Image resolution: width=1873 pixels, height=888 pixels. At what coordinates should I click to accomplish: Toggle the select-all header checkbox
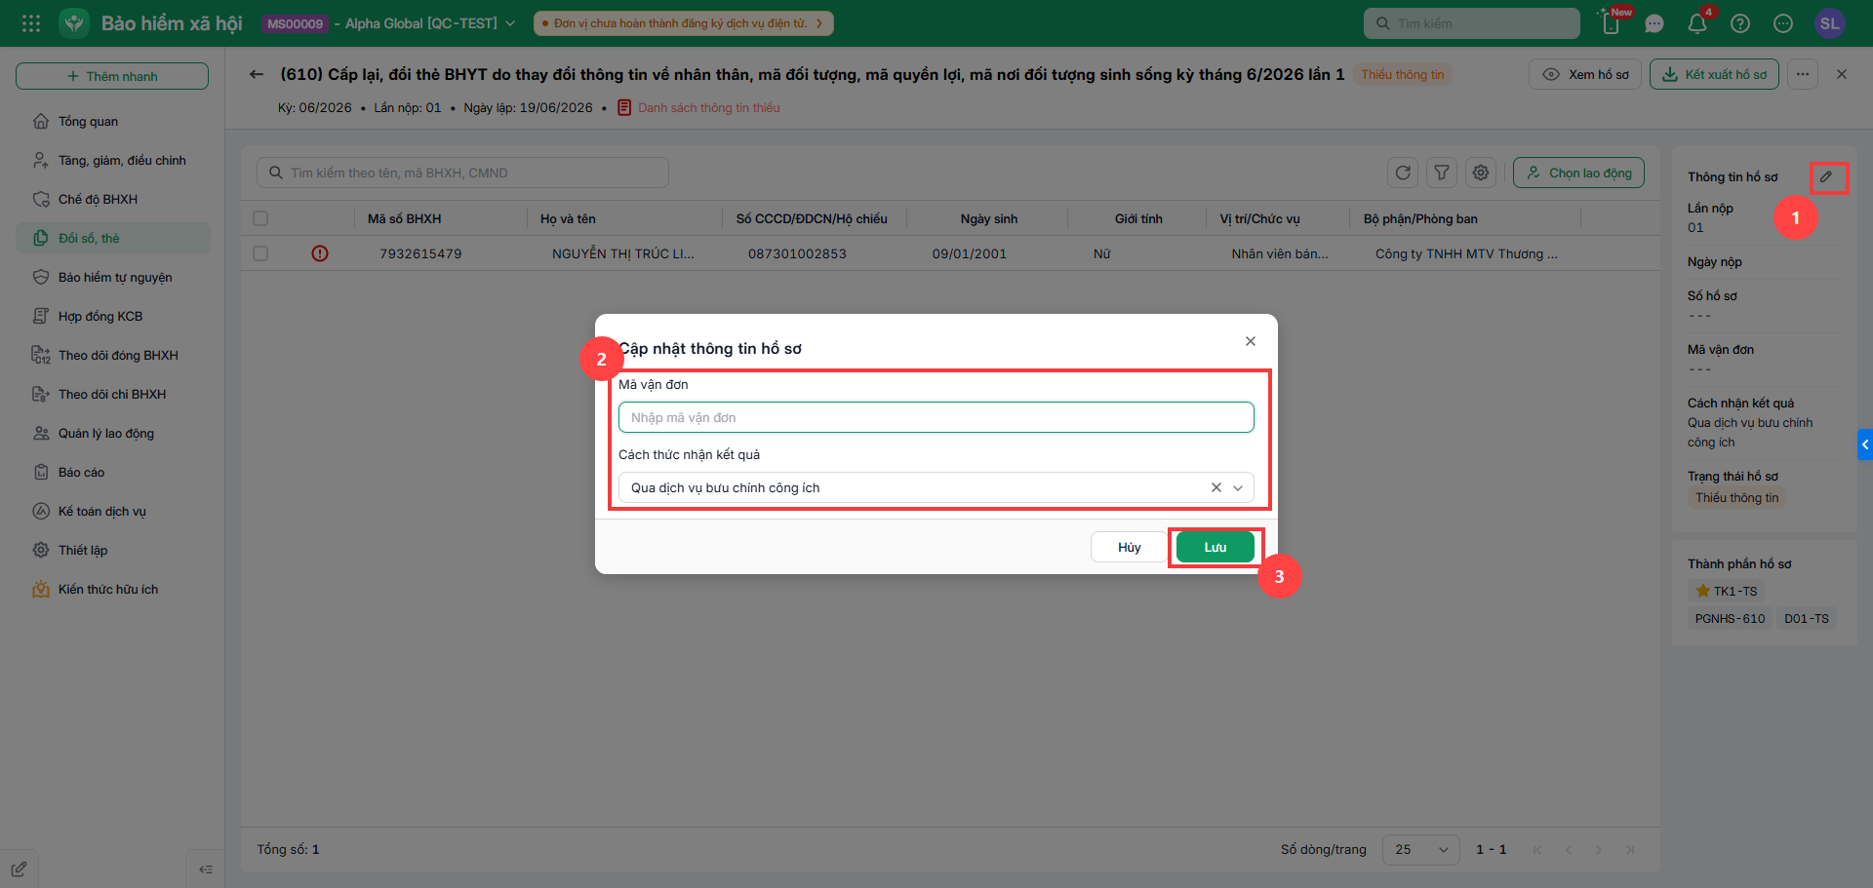[260, 218]
